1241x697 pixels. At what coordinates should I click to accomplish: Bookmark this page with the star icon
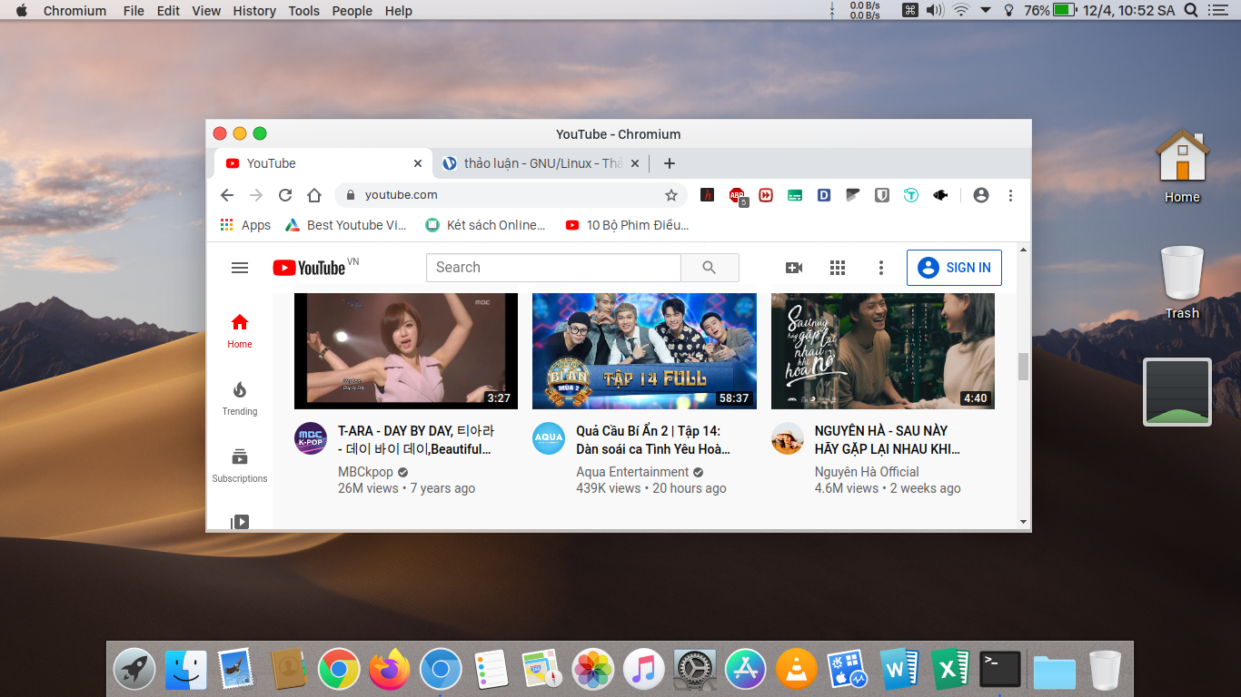pos(671,195)
